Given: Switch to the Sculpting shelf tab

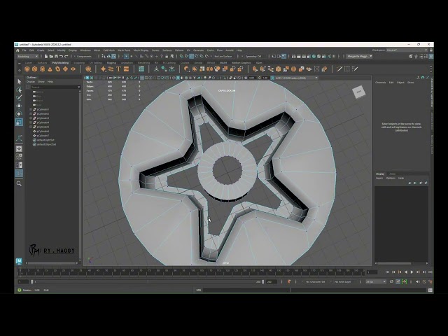Looking at the screenshot, I should tap(79, 62).
